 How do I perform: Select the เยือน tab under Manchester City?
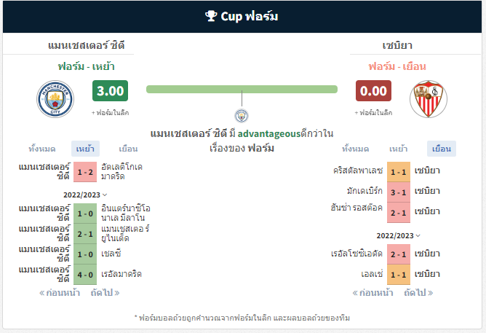128,149
